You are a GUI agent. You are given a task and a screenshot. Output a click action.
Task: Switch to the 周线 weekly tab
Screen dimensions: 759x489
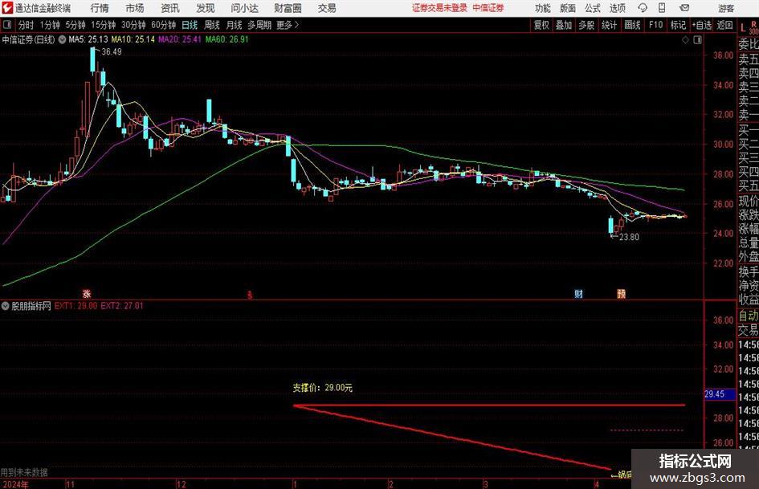pyautogui.click(x=211, y=25)
